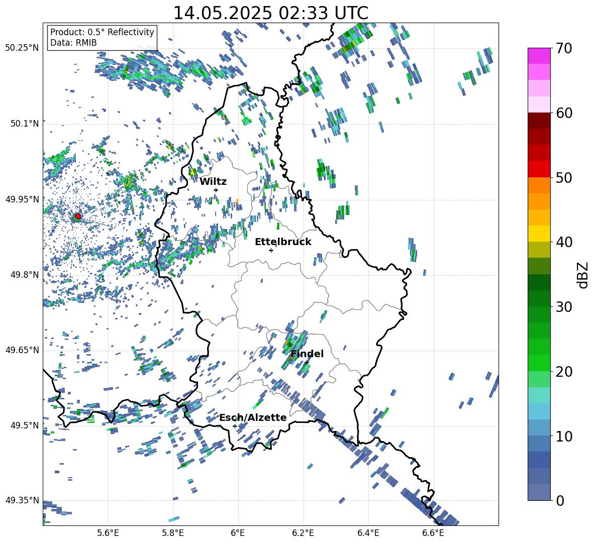Click the 49.8°N latitude label
This screenshot has width=595, height=543.
(24, 275)
